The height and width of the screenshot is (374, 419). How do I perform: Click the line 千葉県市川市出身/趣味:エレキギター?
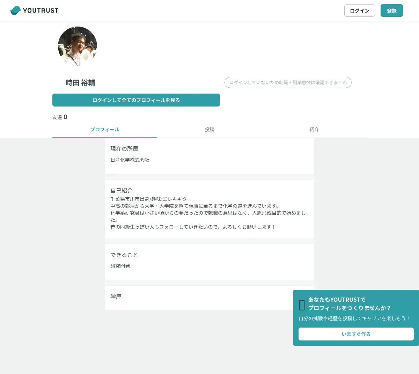coord(151,199)
